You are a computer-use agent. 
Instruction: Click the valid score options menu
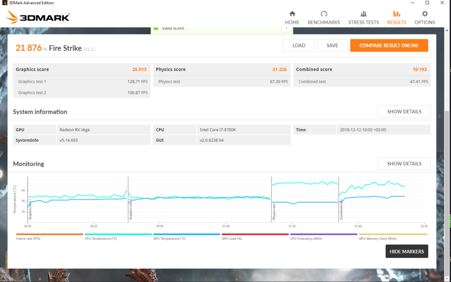(x=286, y=29)
